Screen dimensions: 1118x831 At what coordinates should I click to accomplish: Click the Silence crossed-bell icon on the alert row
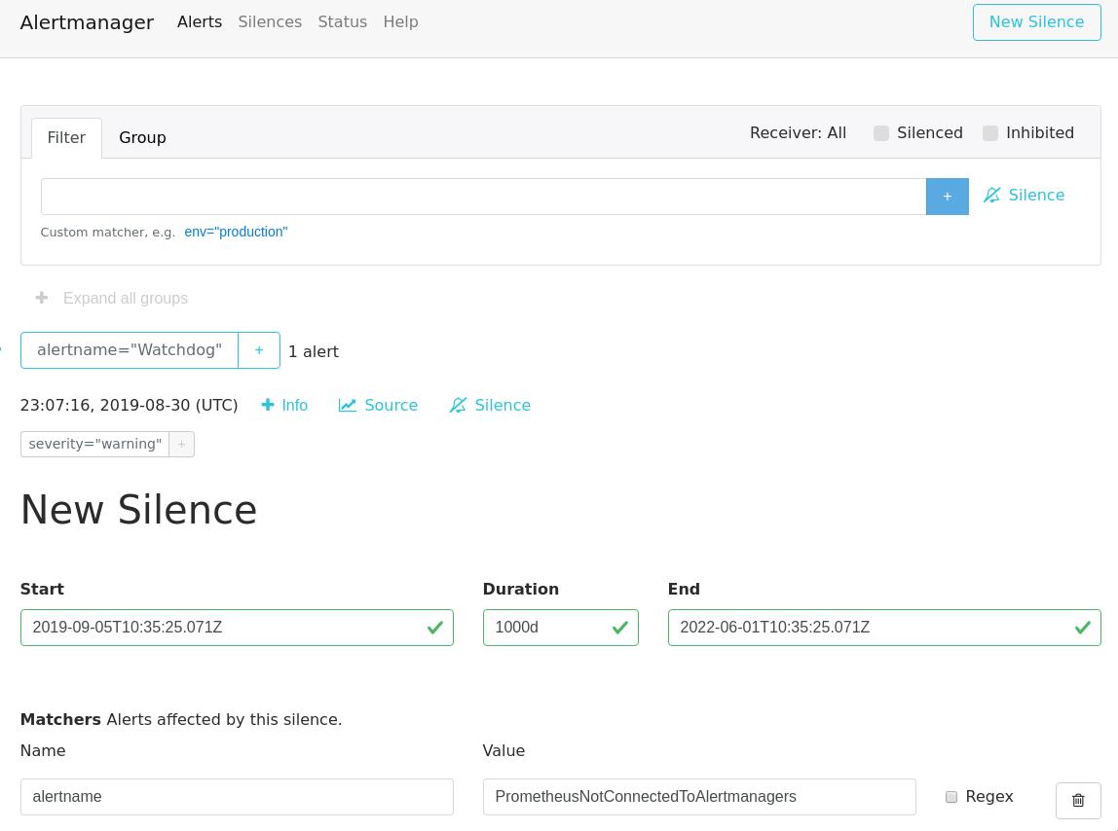point(459,405)
